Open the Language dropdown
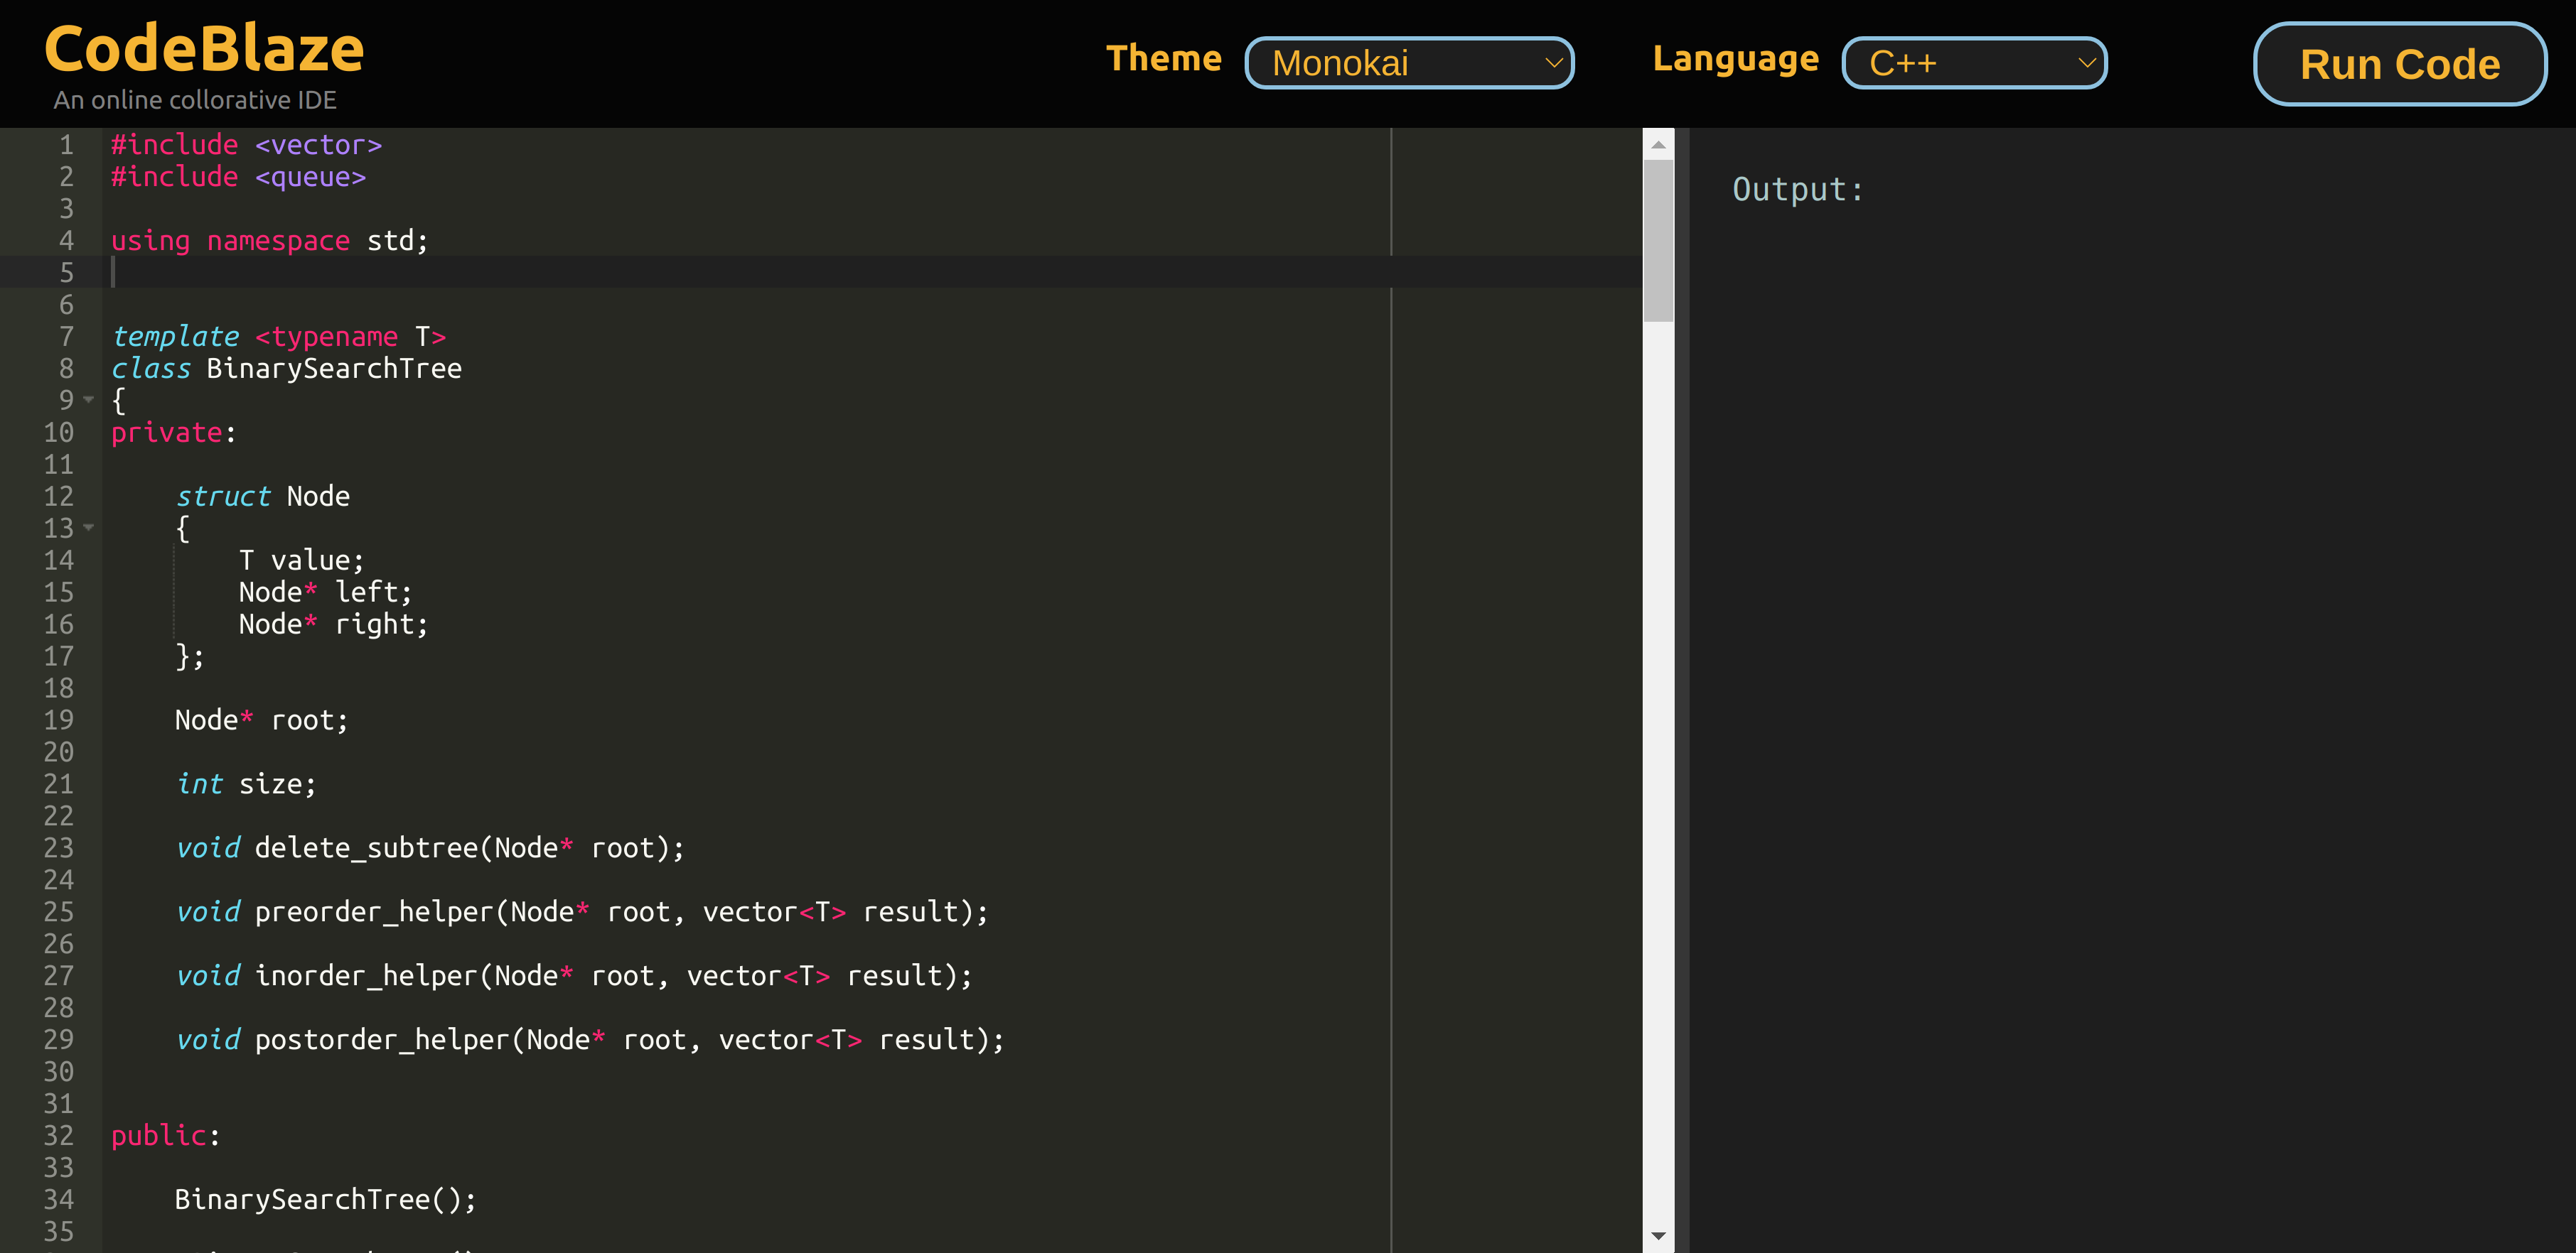 coord(1973,63)
